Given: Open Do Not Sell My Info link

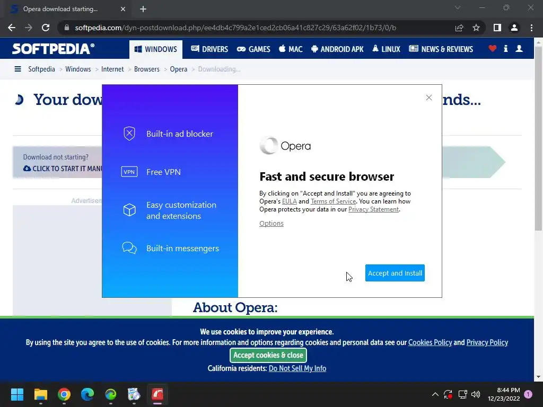Looking at the screenshot, I should click(x=297, y=368).
